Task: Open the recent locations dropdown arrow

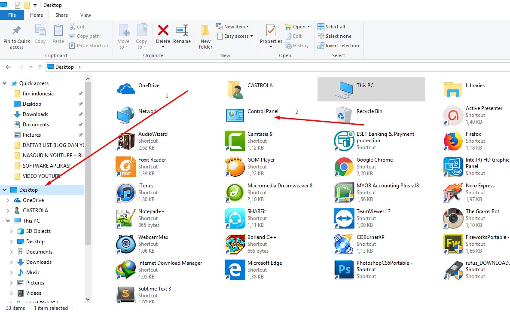Action: click(31, 67)
